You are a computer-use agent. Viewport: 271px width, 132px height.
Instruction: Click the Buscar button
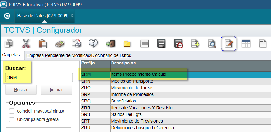[21, 90]
